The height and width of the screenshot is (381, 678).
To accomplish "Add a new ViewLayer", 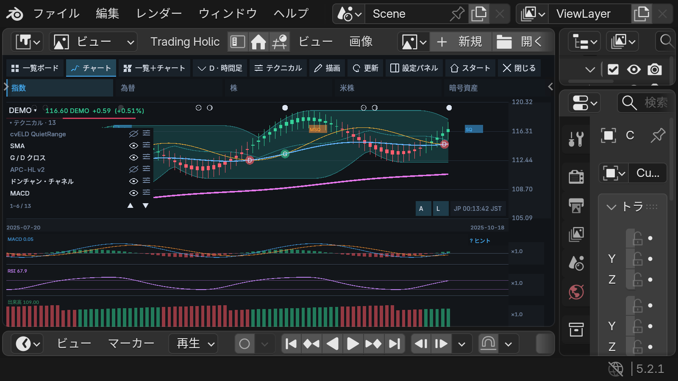I will (x=642, y=14).
